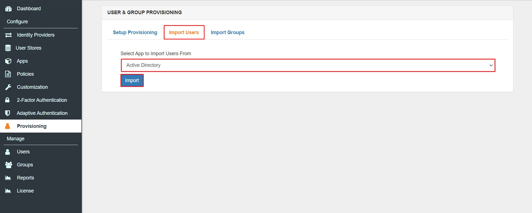532x213 pixels.
Task: Click the Customization wrench icon
Action: (x=8, y=87)
